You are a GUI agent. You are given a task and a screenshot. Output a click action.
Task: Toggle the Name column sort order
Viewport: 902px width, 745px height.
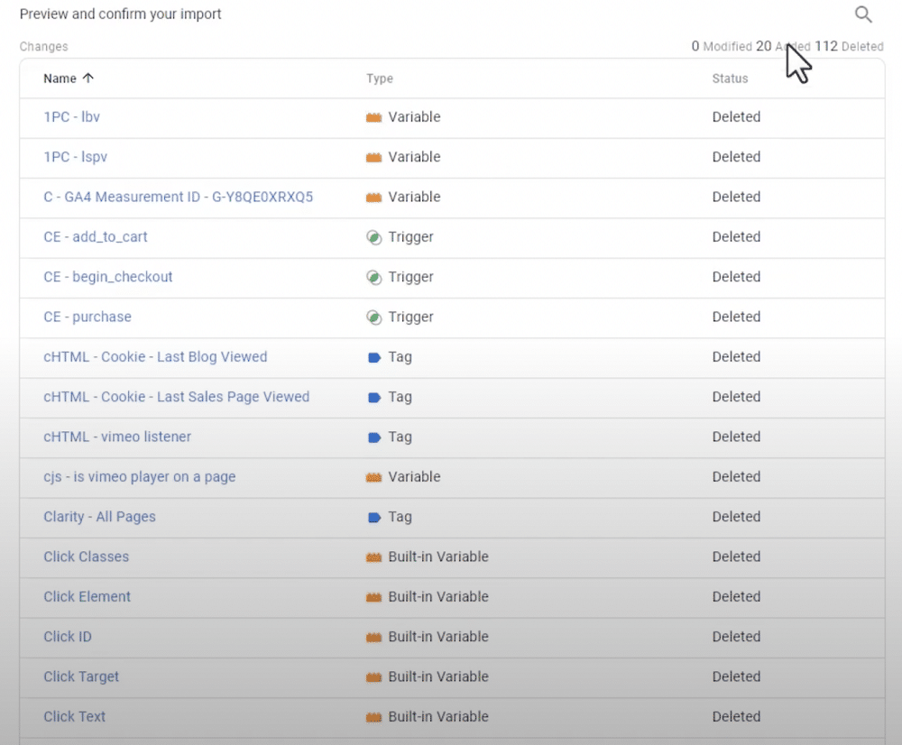(60, 78)
